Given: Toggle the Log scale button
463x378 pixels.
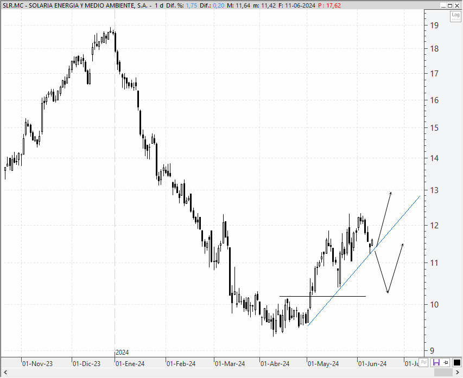Looking at the screenshot, I should [455, 16].
